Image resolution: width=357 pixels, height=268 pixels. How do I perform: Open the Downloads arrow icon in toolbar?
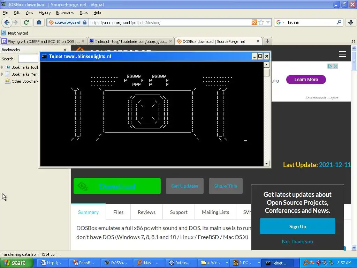pyautogui.click(x=351, y=22)
